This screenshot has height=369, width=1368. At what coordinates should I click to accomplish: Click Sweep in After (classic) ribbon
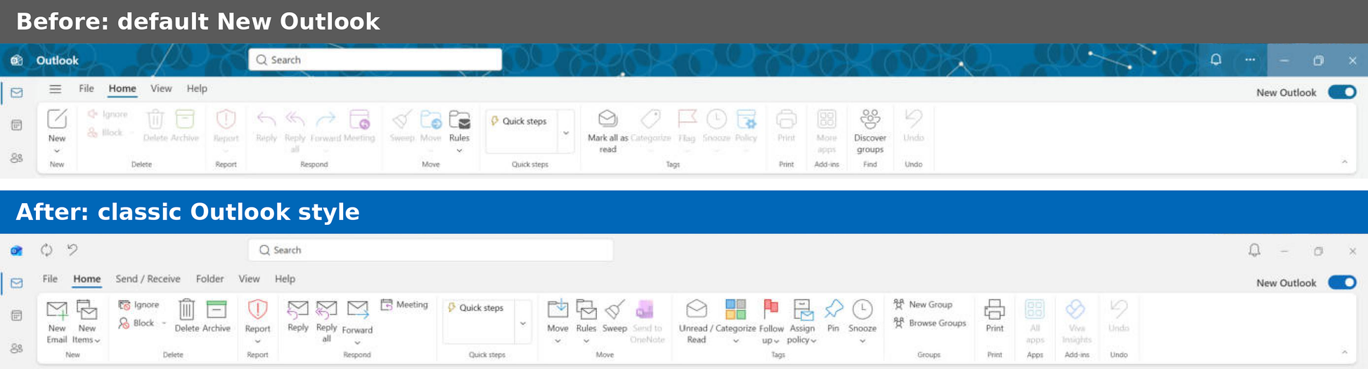(614, 316)
